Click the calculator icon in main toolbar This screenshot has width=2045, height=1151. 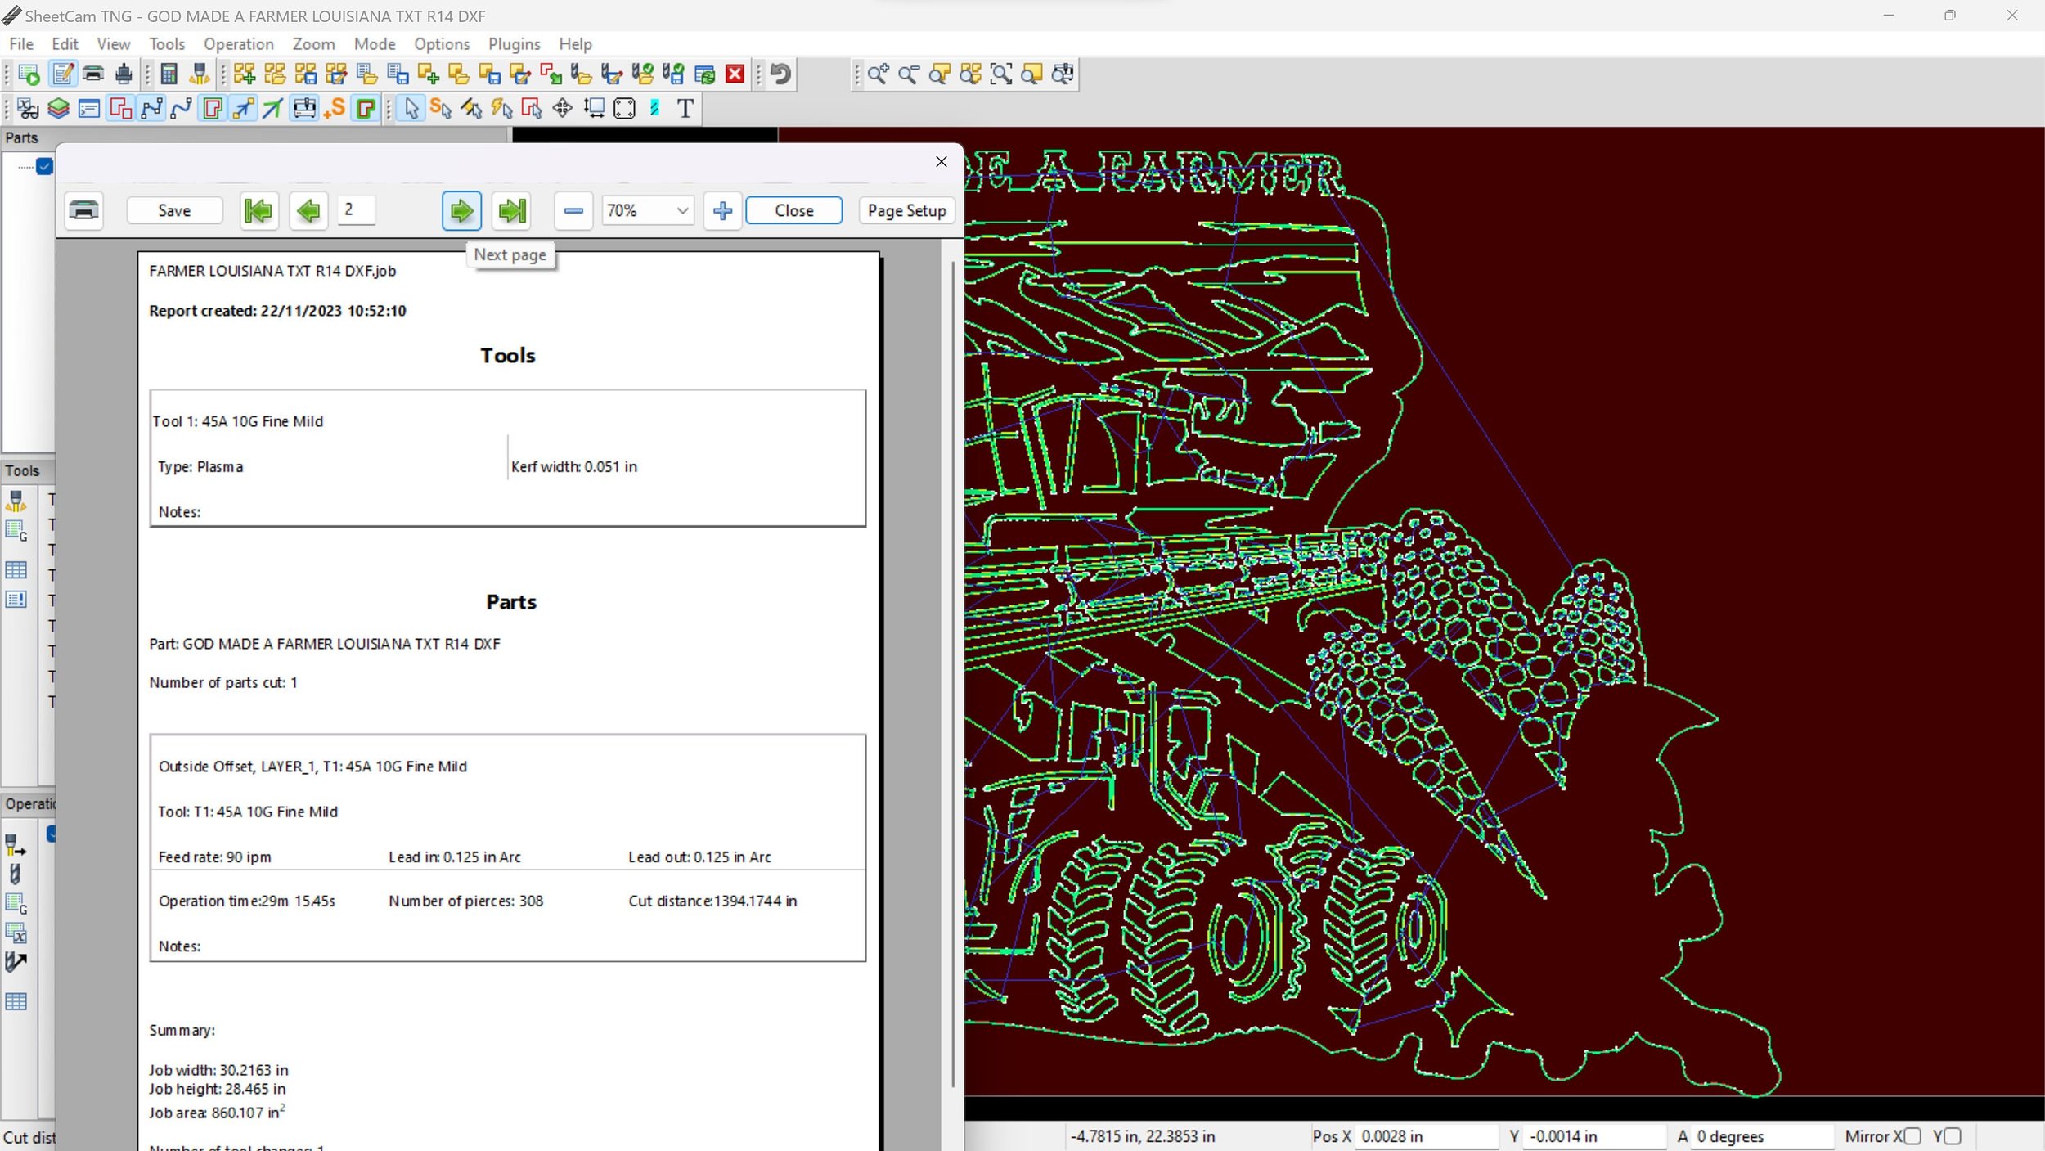click(x=169, y=74)
